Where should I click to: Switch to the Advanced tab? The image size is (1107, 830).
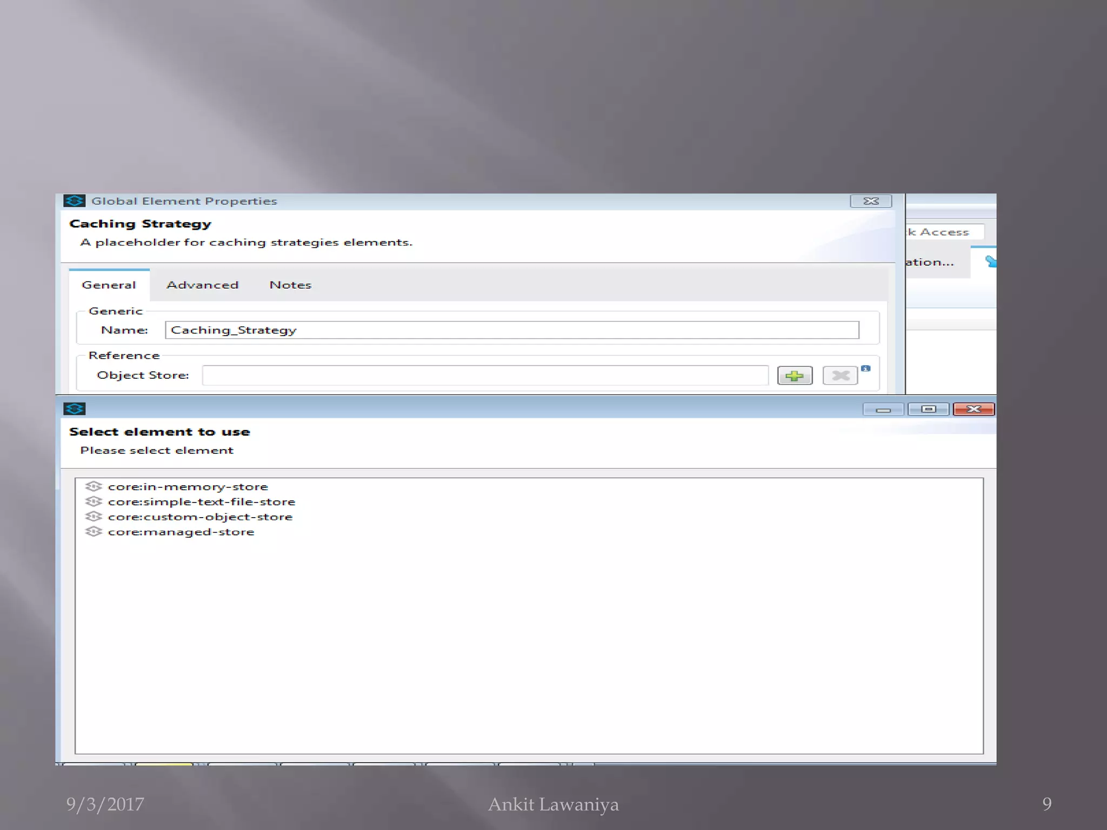202,285
